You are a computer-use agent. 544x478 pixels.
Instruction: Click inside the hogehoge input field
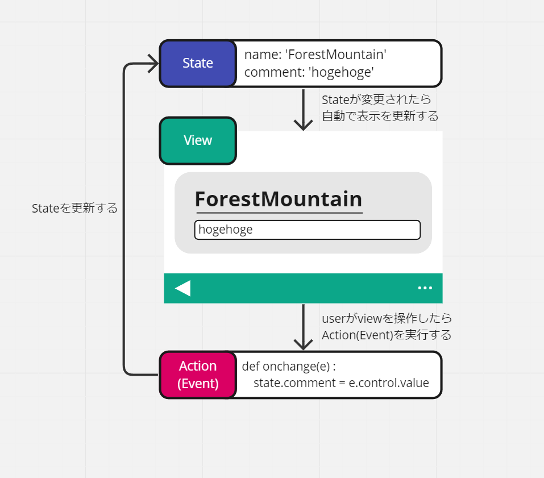click(x=307, y=230)
